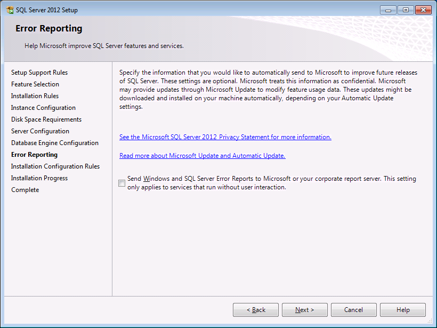Click the Next button to continue setup

[304, 309]
